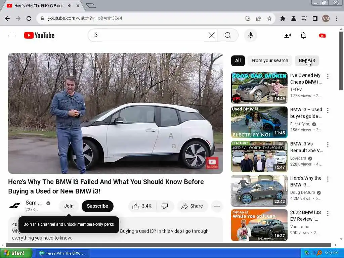Select the From your search chip
The height and width of the screenshot is (258, 344).
270,60
